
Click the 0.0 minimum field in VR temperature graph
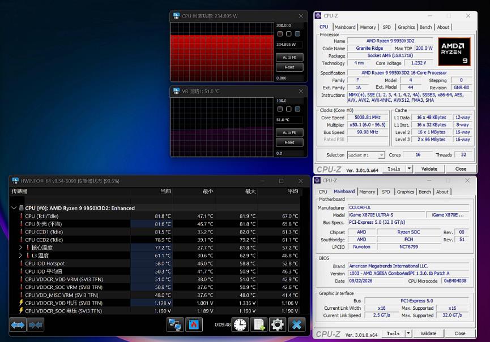coord(289,153)
